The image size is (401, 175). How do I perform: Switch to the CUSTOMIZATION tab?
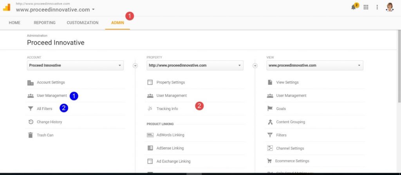coord(83,23)
